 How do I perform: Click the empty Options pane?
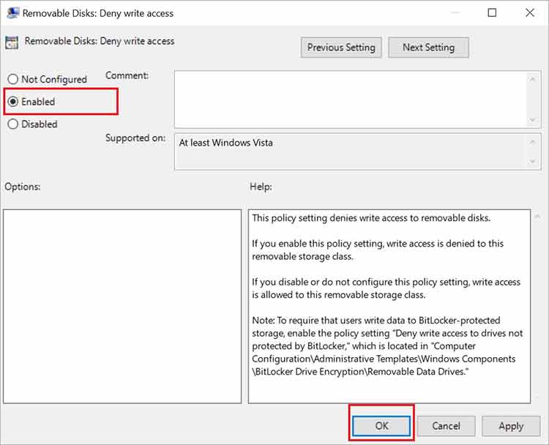coord(122,307)
